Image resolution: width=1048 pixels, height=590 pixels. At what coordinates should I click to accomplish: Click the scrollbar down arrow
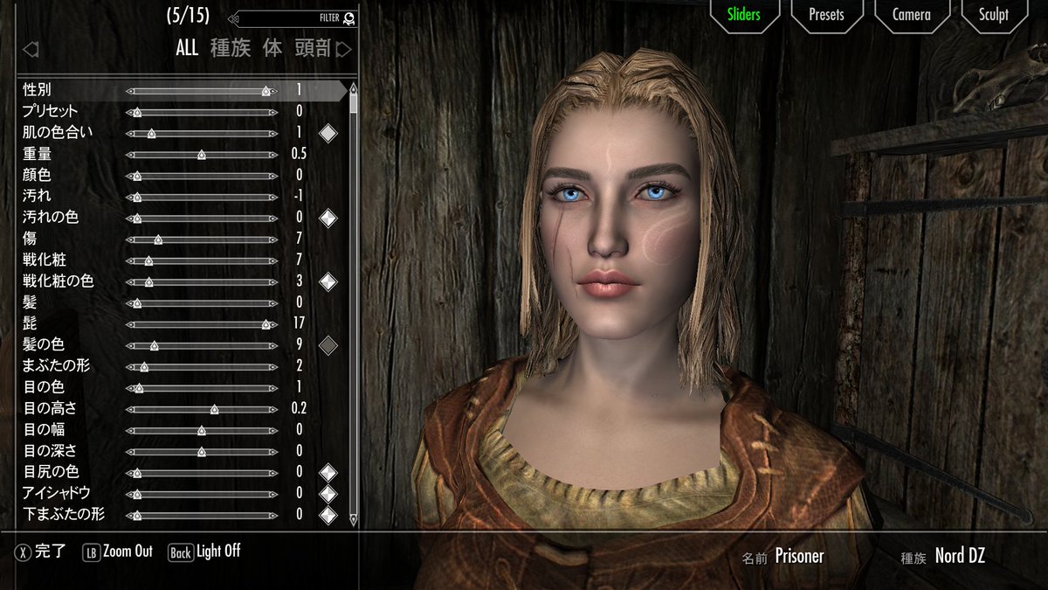[353, 520]
